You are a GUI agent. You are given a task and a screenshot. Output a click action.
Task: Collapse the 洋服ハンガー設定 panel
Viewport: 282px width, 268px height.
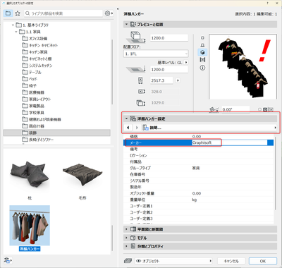[126, 118]
